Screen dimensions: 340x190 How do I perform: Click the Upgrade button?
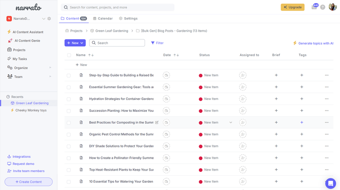pyautogui.click(x=292, y=7)
